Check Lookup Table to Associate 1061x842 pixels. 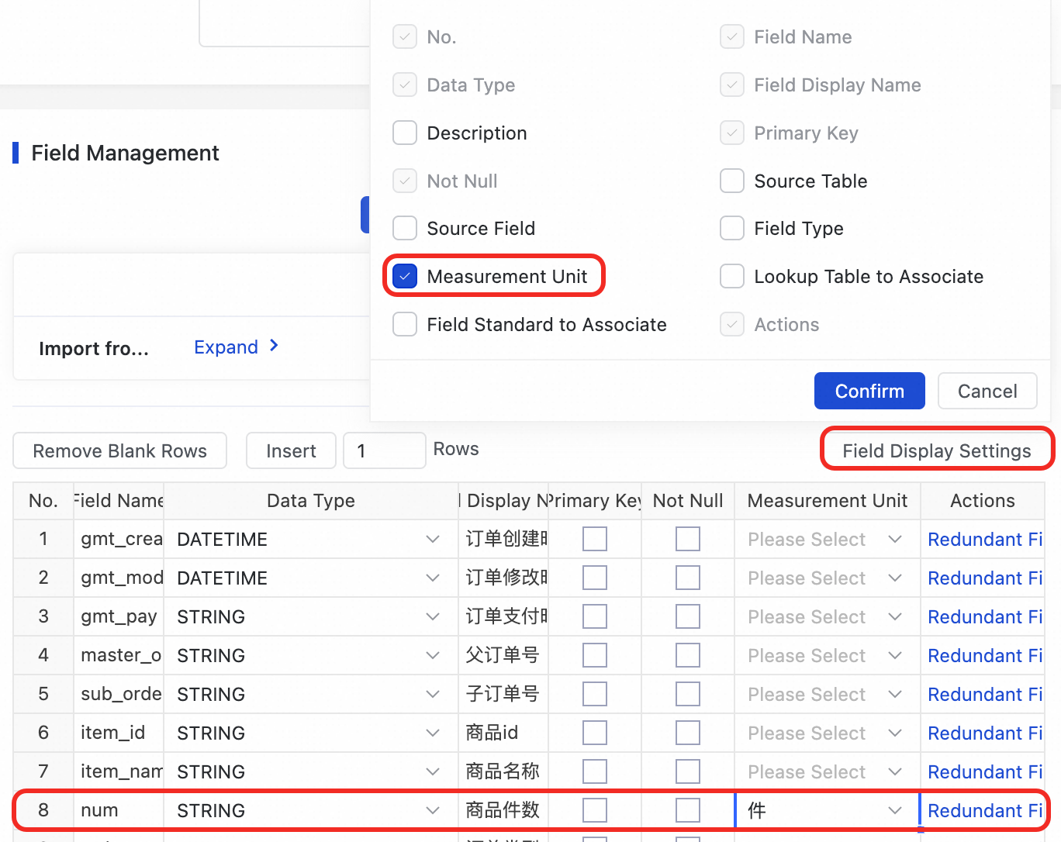pos(732,277)
